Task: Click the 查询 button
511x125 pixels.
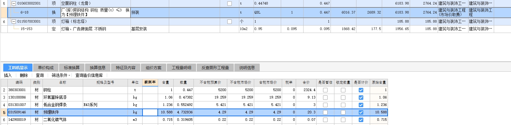Action: (x=40, y=75)
